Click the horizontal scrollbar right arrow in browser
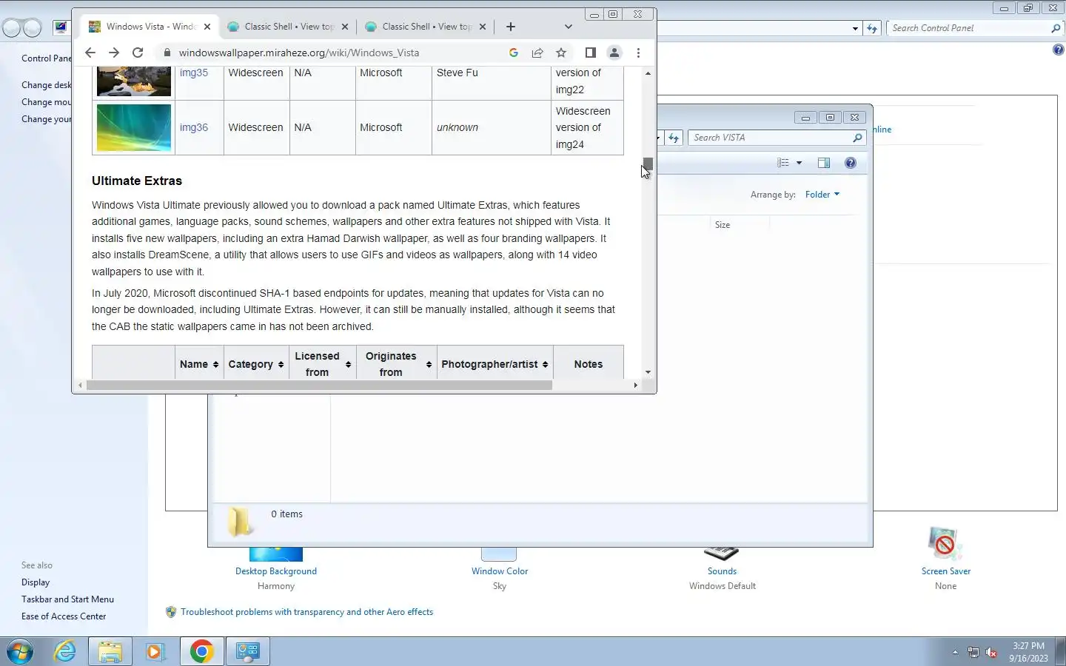 click(x=635, y=385)
